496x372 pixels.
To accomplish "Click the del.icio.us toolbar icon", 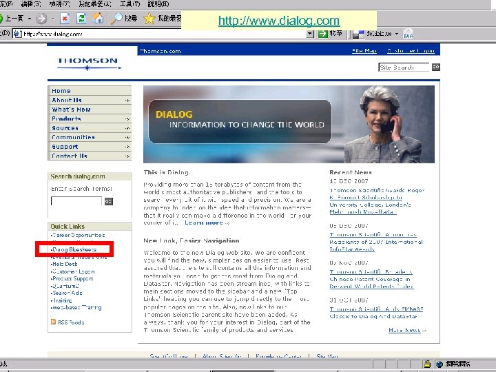I will point(358,34).
